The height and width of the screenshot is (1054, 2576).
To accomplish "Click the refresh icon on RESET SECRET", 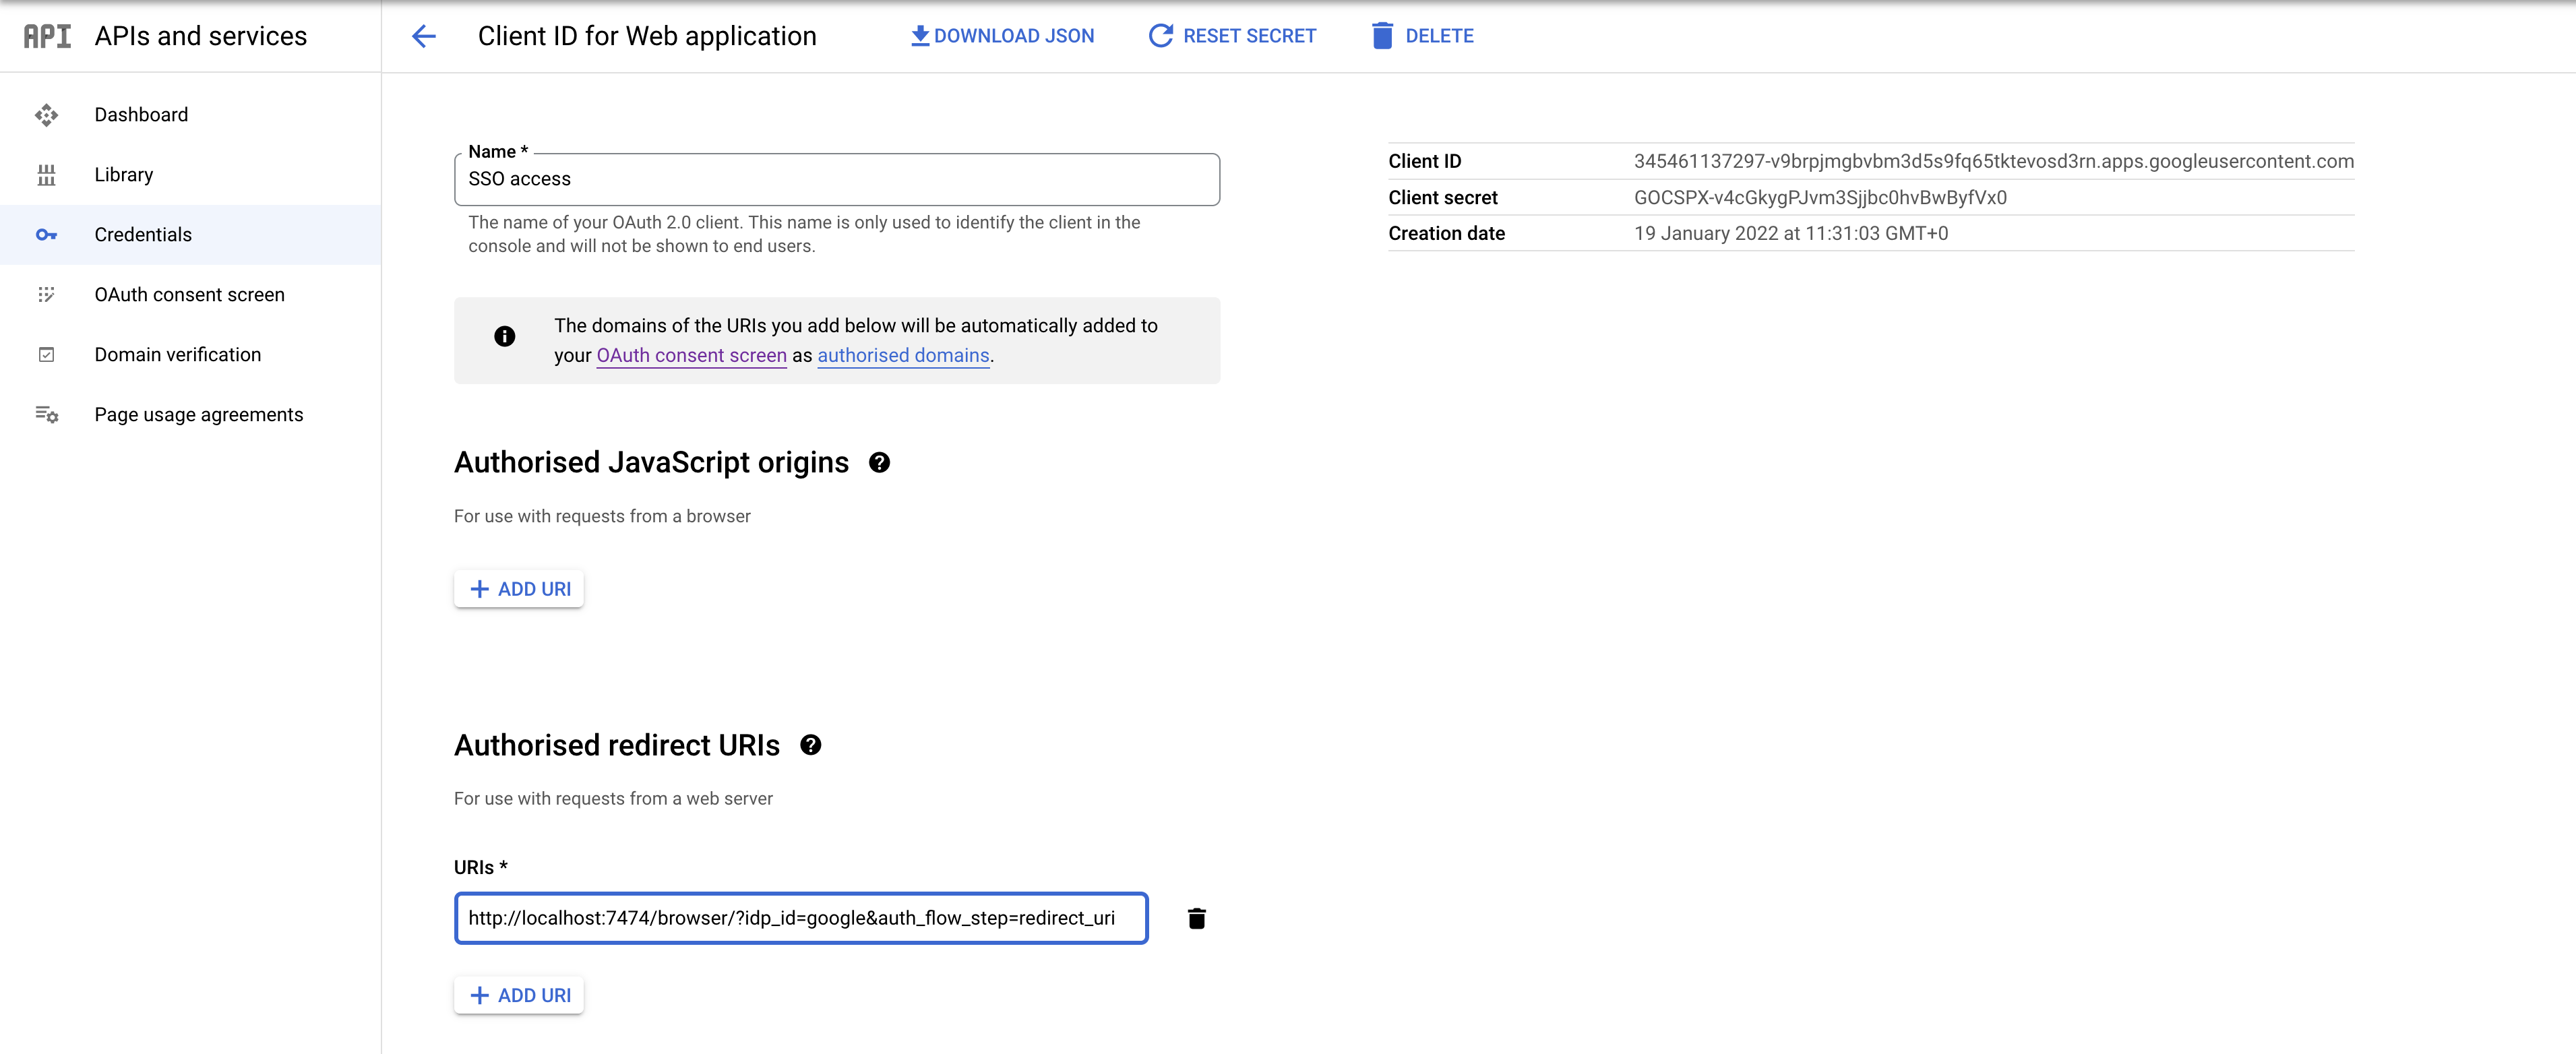I will pos(1159,35).
